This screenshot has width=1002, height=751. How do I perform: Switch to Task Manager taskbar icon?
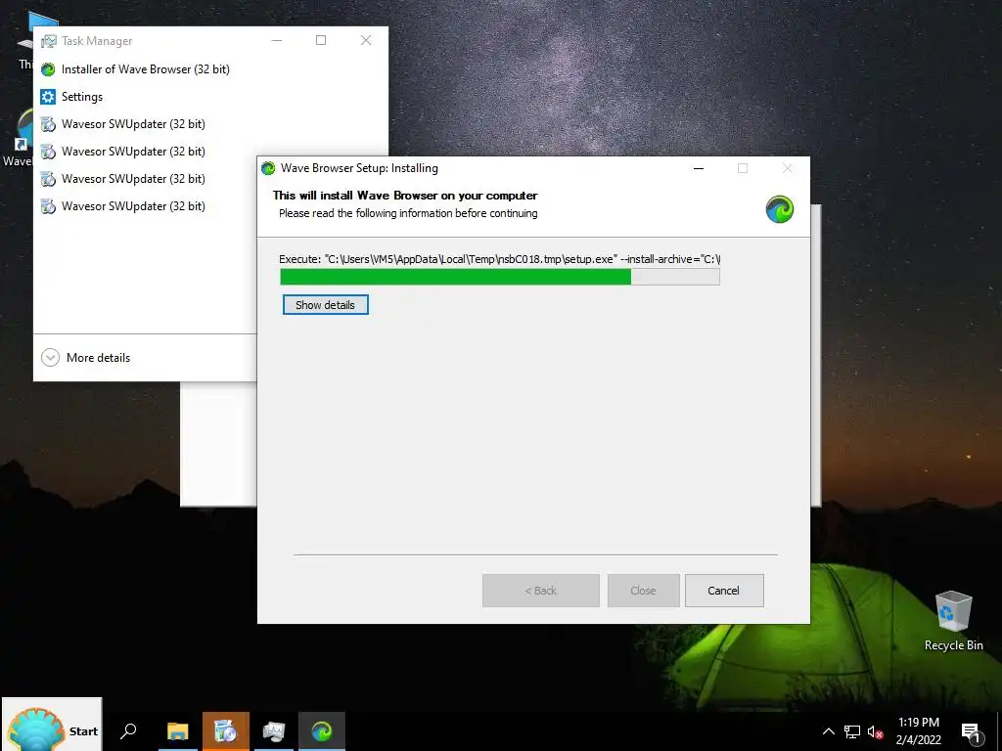point(274,731)
